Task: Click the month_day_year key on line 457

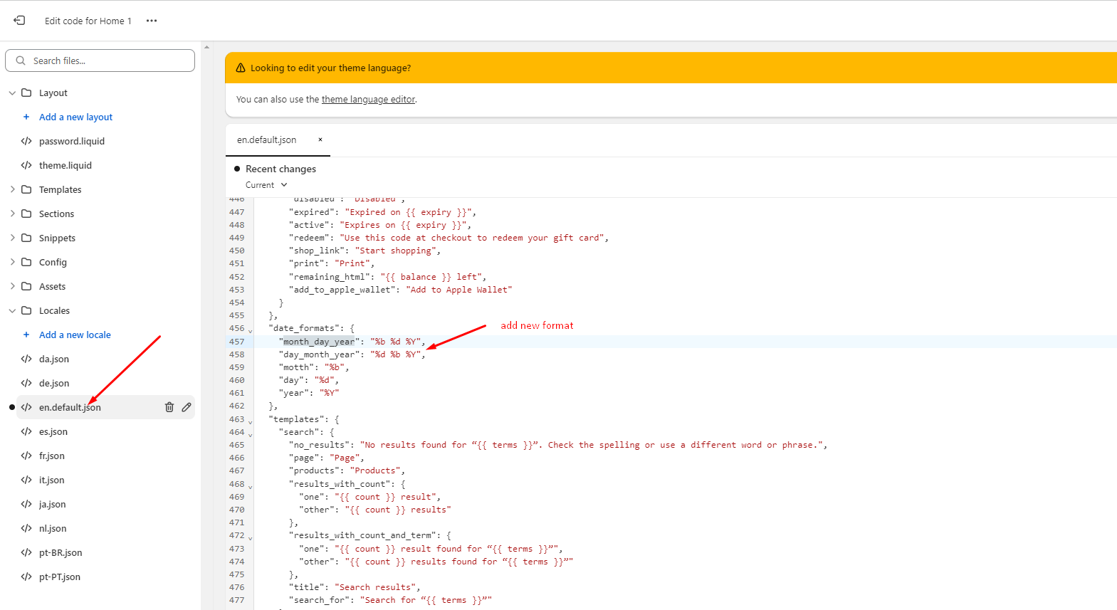Action: (319, 342)
